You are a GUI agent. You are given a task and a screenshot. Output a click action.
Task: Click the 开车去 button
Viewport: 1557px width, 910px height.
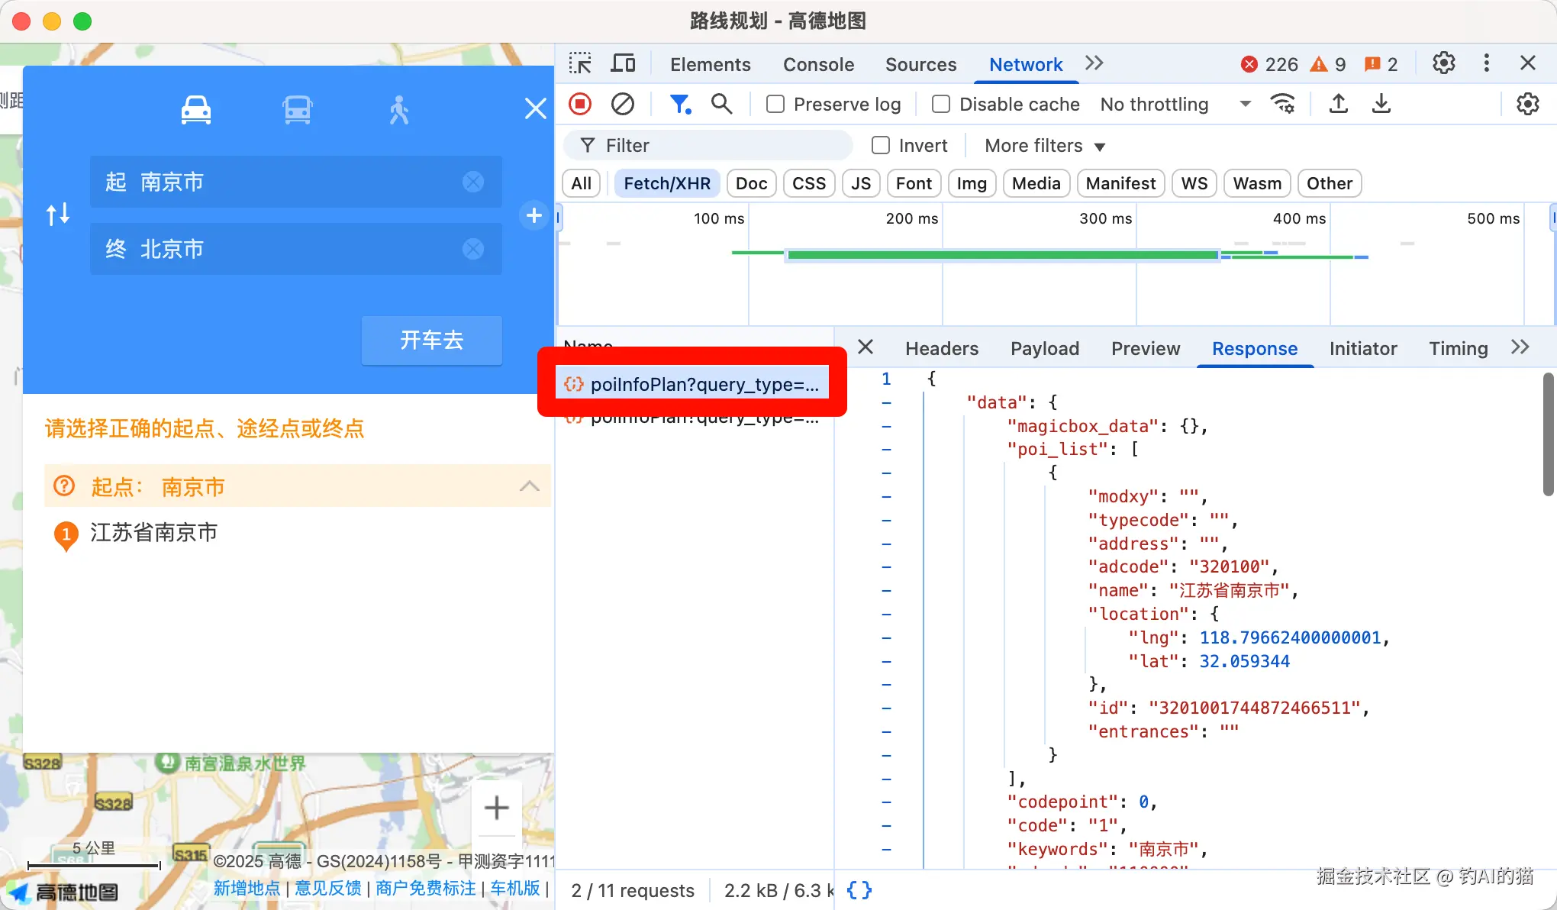point(431,340)
